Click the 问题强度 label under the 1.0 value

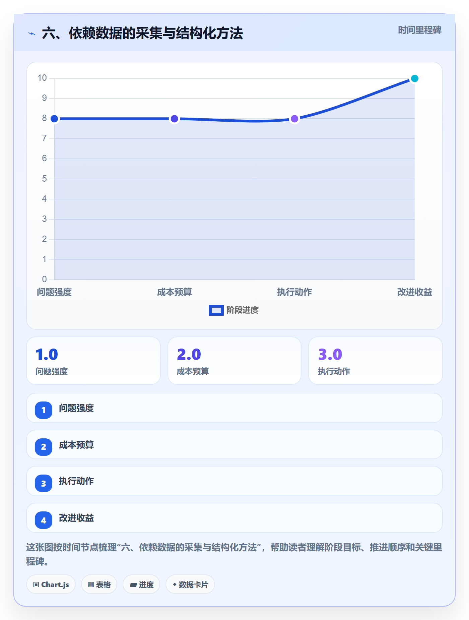click(52, 371)
